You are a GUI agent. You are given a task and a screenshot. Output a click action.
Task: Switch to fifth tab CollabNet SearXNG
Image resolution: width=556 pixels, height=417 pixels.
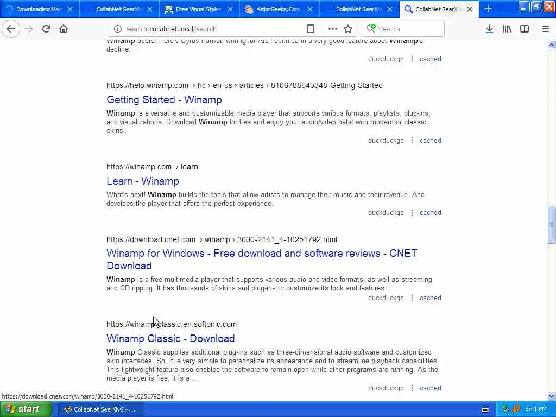coord(359,9)
